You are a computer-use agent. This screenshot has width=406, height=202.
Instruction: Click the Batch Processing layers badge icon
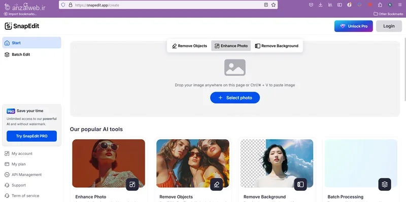(x=385, y=184)
